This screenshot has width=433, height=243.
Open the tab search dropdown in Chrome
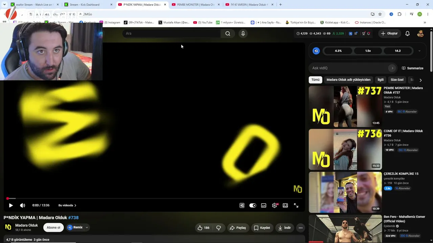4,5
